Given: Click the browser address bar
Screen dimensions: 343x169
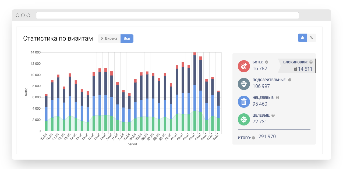Looking at the screenshot, I should click(x=167, y=15).
